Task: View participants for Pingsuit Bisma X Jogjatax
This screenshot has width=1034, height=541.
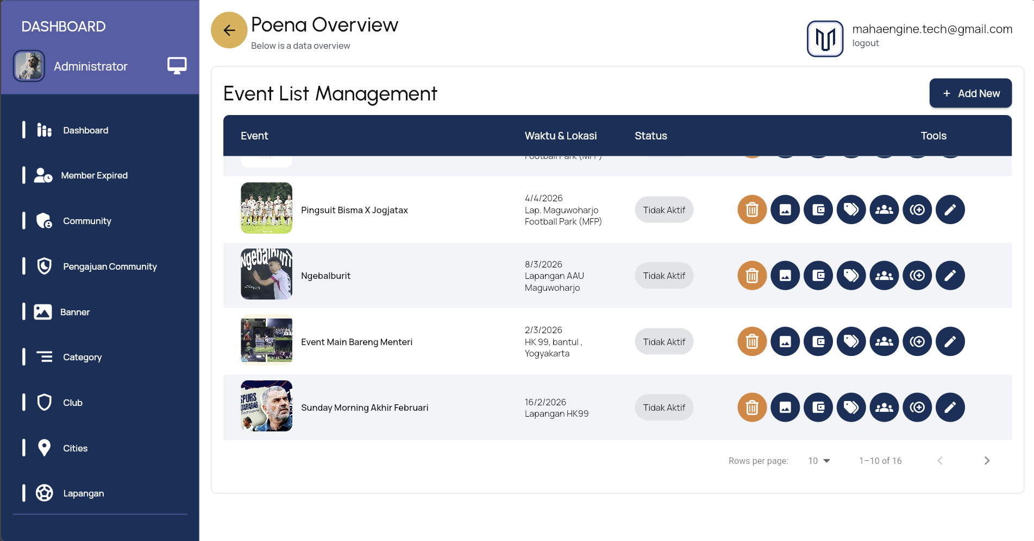Action: pyautogui.click(x=885, y=209)
